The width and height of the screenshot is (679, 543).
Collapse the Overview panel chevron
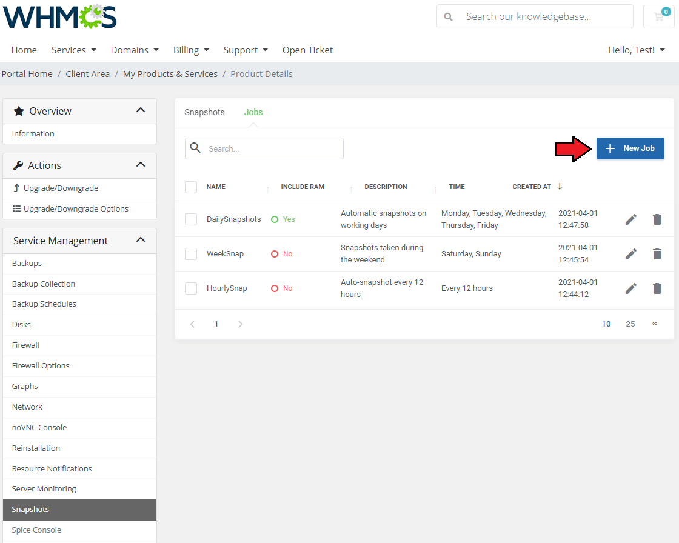[141, 110]
